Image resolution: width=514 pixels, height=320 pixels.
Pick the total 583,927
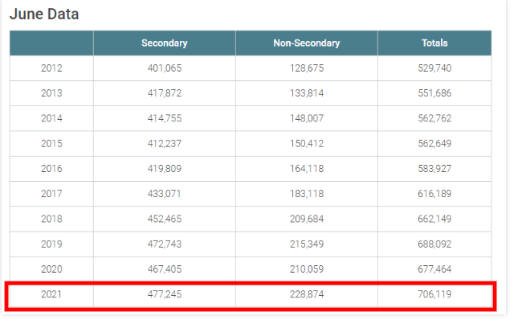434,168
